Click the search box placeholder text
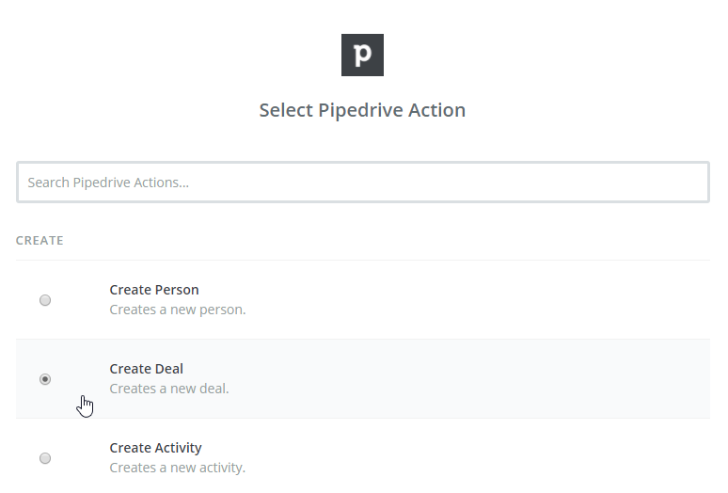The height and width of the screenshot is (493, 728). click(x=108, y=183)
